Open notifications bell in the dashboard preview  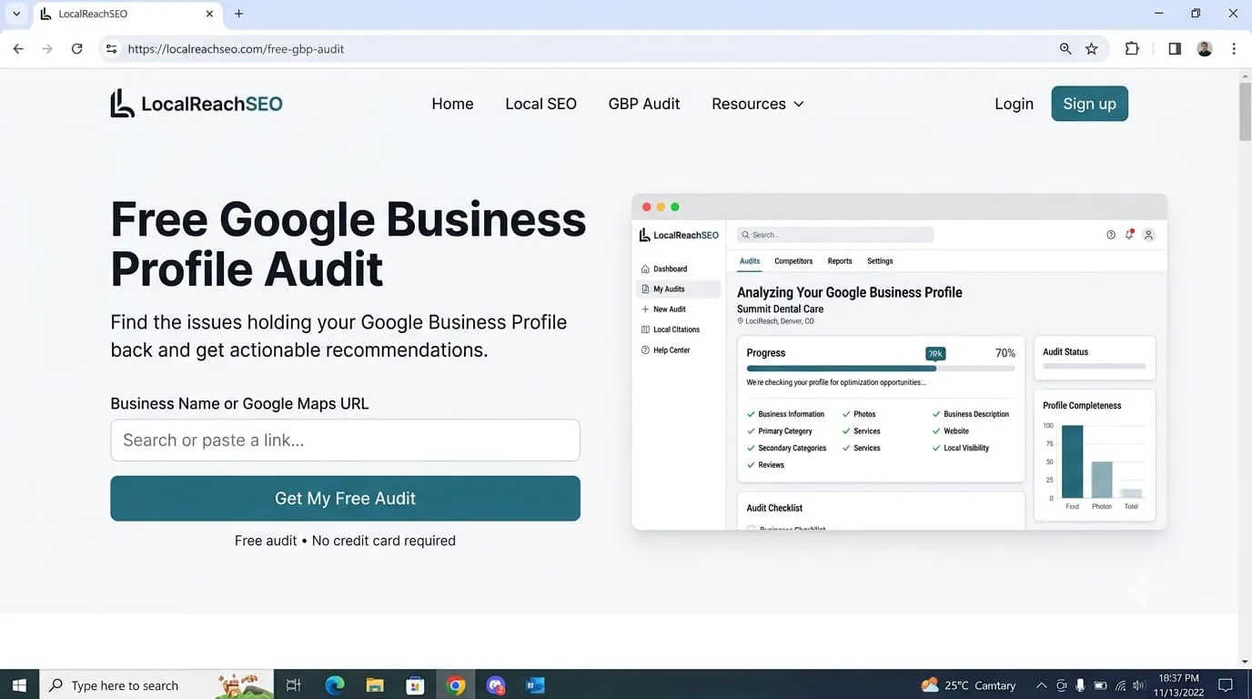1129,235
